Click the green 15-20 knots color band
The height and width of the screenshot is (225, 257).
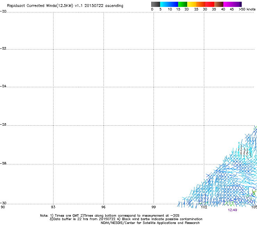pos(183,4)
